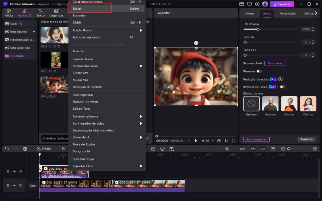322x201 pixels.
Task: Open the user avatar profile icon
Action: pos(265,4)
